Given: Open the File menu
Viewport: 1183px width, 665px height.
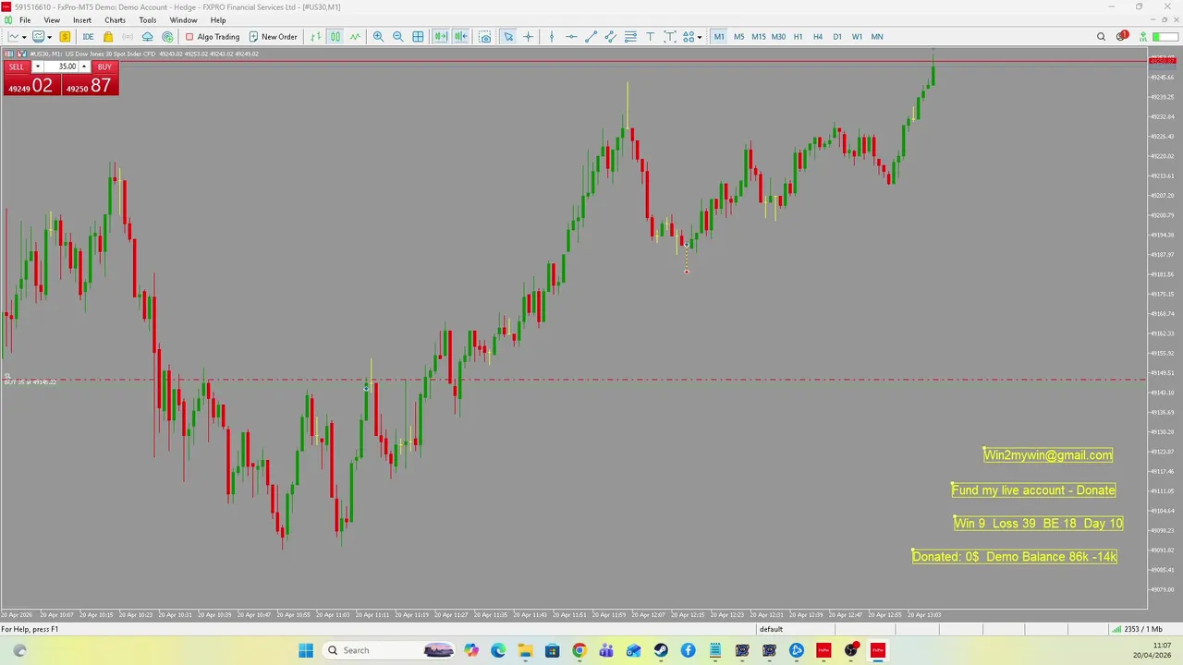Looking at the screenshot, I should tap(25, 20).
